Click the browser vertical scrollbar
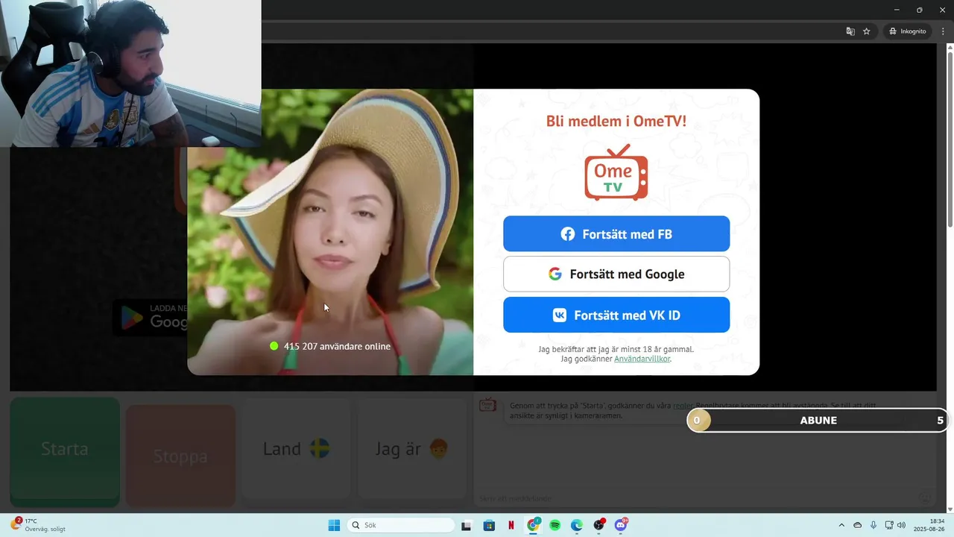Image resolution: width=954 pixels, height=537 pixels. [x=950, y=138]
